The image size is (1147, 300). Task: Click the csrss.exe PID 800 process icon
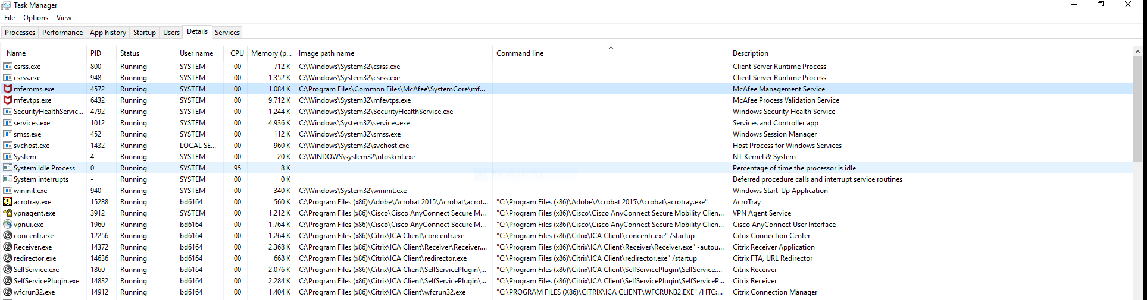(8, 67)
